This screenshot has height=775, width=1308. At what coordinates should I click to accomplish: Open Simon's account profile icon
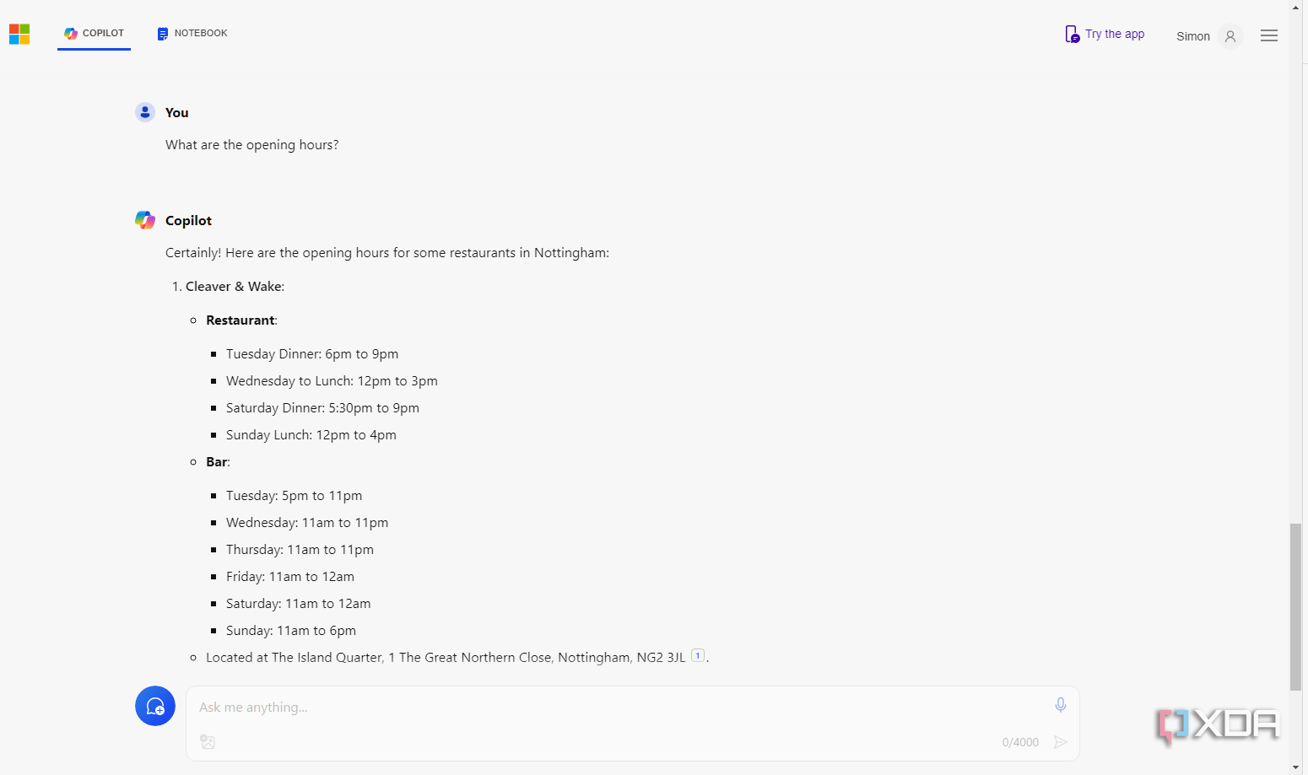coord(1230,36)
